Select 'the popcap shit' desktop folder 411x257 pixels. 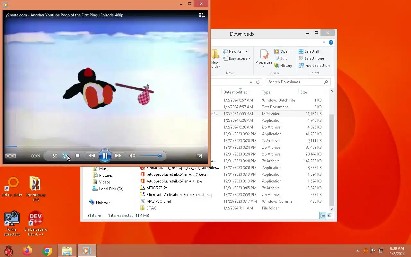(x=36, y=189)
